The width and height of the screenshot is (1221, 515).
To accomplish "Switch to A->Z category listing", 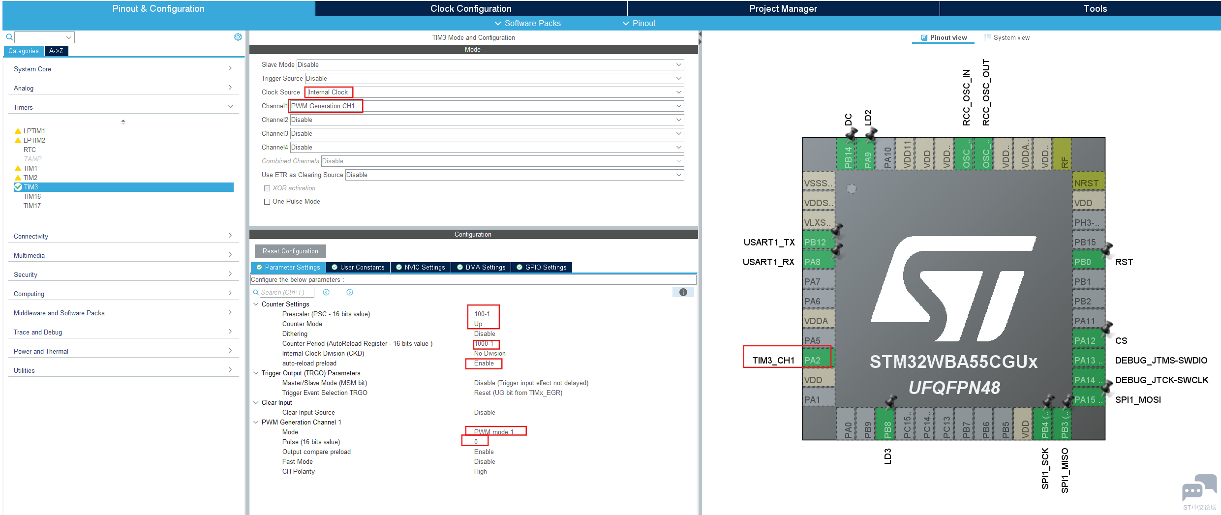I will [56, 51].
